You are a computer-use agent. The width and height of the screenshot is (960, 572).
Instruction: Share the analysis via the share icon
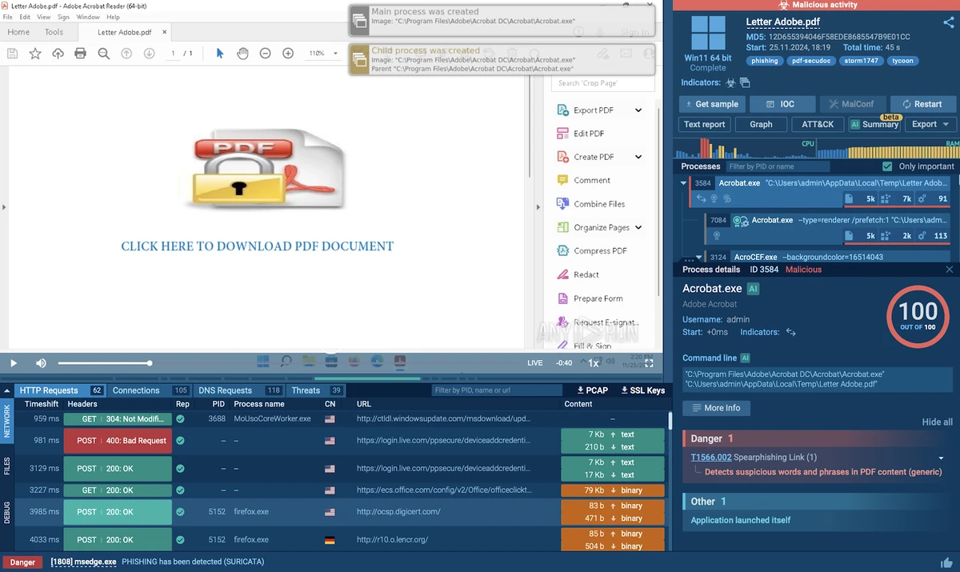click(x=949, y=22)
